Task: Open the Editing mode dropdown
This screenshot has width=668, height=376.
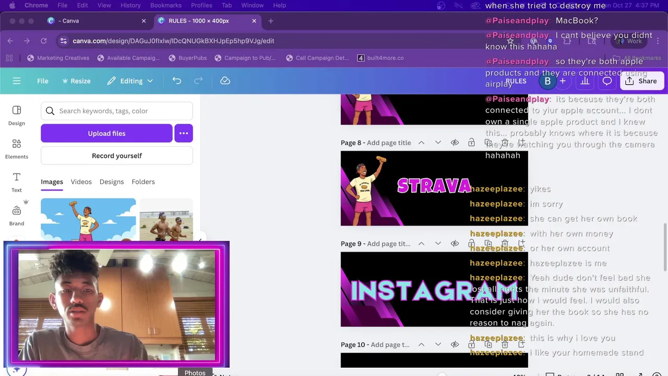Action: click(x=130, y=81)
